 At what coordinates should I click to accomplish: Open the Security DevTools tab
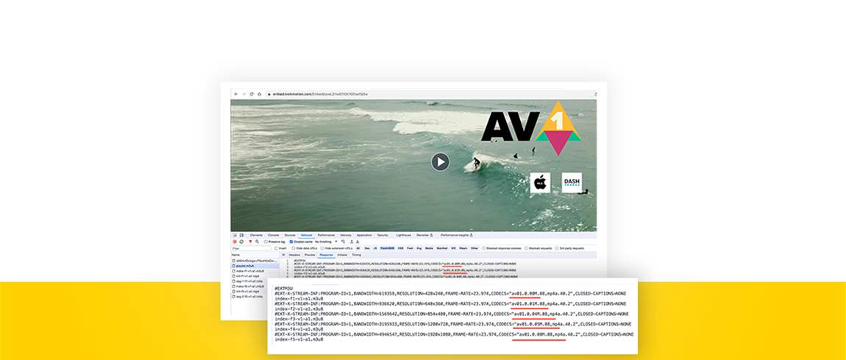[x=383, y=236]
